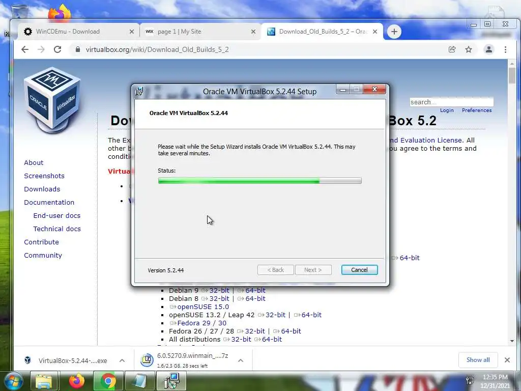Open the About sidebar link
Viewport: 521px width, 391px height.
(34, 162)
